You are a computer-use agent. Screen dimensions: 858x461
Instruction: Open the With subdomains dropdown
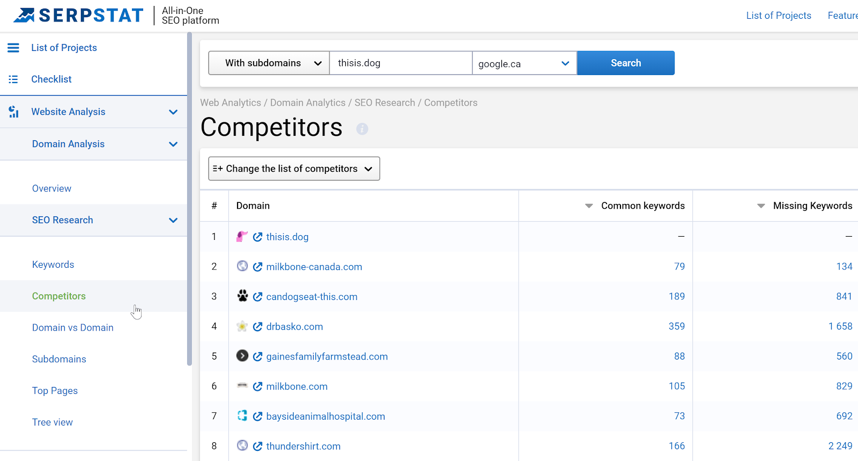tap(269, 63)
